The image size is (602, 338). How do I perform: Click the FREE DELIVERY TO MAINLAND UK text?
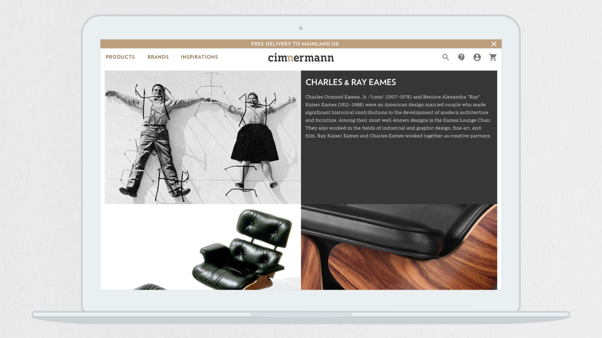click(x=295, y=44)
